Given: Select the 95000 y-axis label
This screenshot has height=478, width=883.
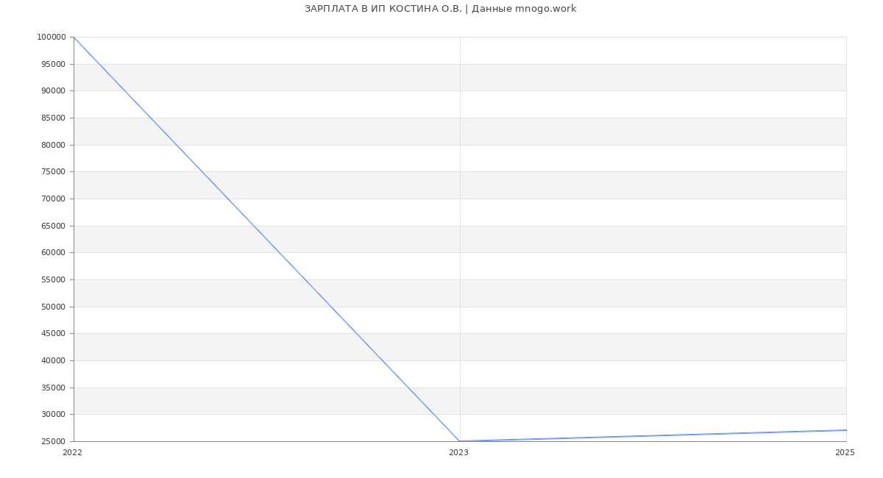Looking at the screenshot, I should (x=53, y=64).
